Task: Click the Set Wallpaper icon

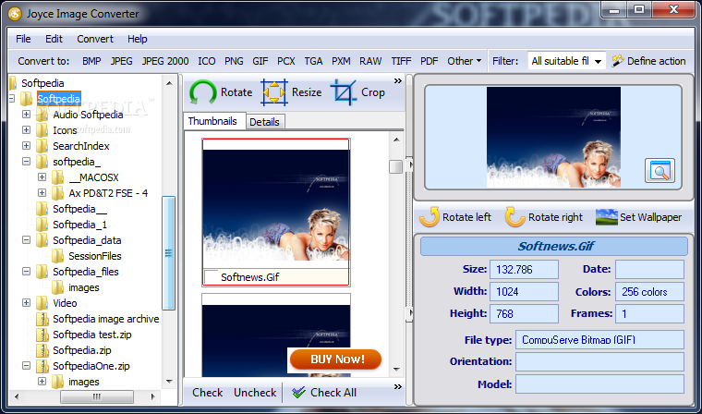Action: [x=607, y=217]
